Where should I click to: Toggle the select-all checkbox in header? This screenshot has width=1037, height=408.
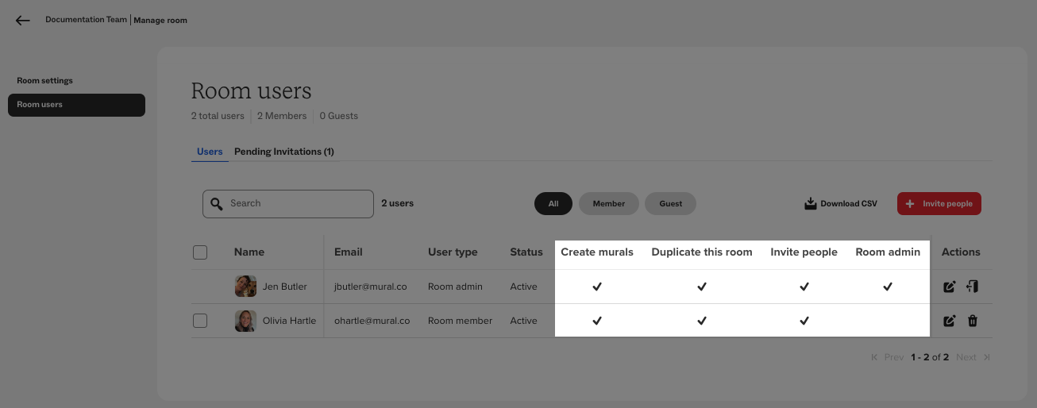coord(200,252)
